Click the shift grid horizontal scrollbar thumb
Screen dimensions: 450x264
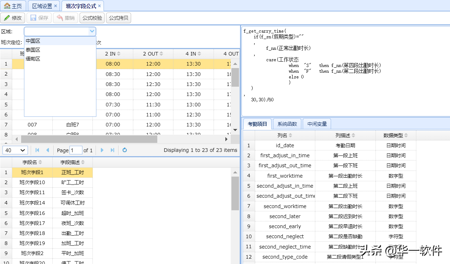(x=89, y=139)
